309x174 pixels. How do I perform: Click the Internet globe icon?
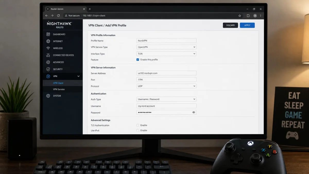pos(48,41)
